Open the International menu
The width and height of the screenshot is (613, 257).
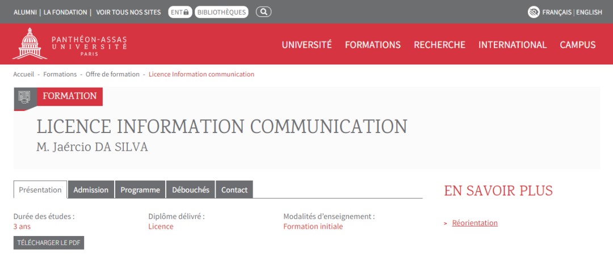tap(513, 45)
